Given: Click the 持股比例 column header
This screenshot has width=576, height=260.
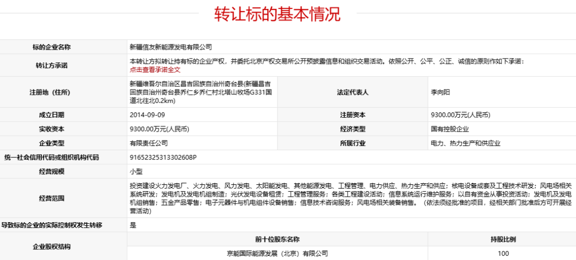Looking at the screenshot, I should coord(503,239).
